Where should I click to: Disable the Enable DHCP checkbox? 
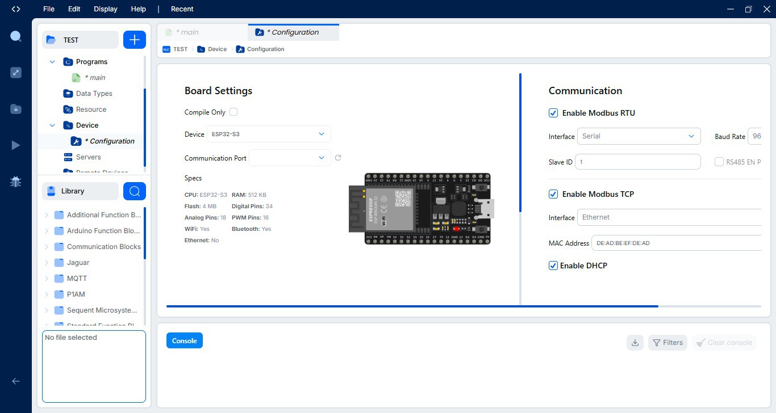tap(553, 265)
